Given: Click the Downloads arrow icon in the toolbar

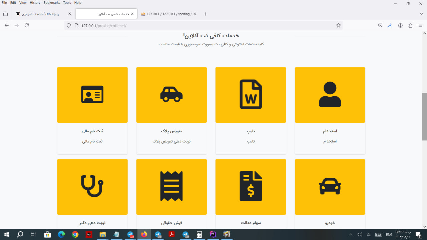Looking at the screenshot, I should point(390,25).
